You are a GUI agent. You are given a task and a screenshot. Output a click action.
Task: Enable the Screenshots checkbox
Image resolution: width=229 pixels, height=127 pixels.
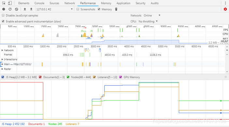point(78,9)
